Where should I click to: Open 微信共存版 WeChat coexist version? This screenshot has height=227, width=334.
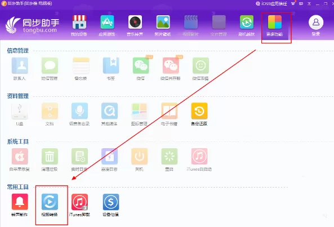(171, 69)
